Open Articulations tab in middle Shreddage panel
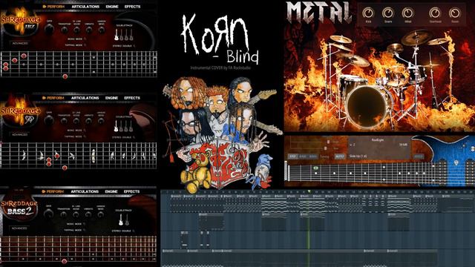The image size is (475, 267). [x=85, y=98]
